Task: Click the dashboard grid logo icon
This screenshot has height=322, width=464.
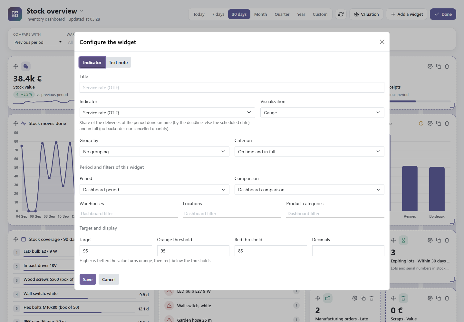Action: tap(15, 14)
